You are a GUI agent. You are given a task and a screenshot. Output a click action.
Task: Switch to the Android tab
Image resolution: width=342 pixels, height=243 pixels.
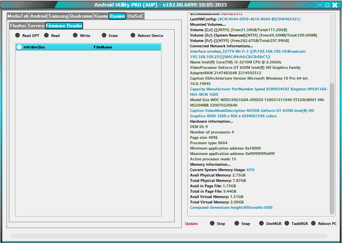point(38,16)
